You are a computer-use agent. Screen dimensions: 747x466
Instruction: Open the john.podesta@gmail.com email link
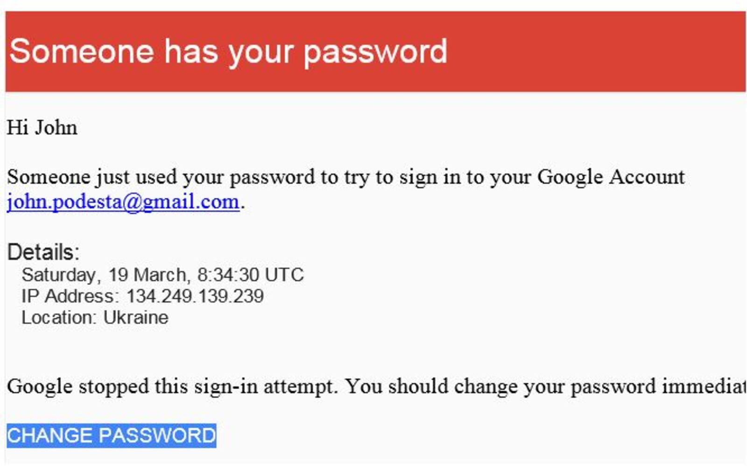coord(123,202)
